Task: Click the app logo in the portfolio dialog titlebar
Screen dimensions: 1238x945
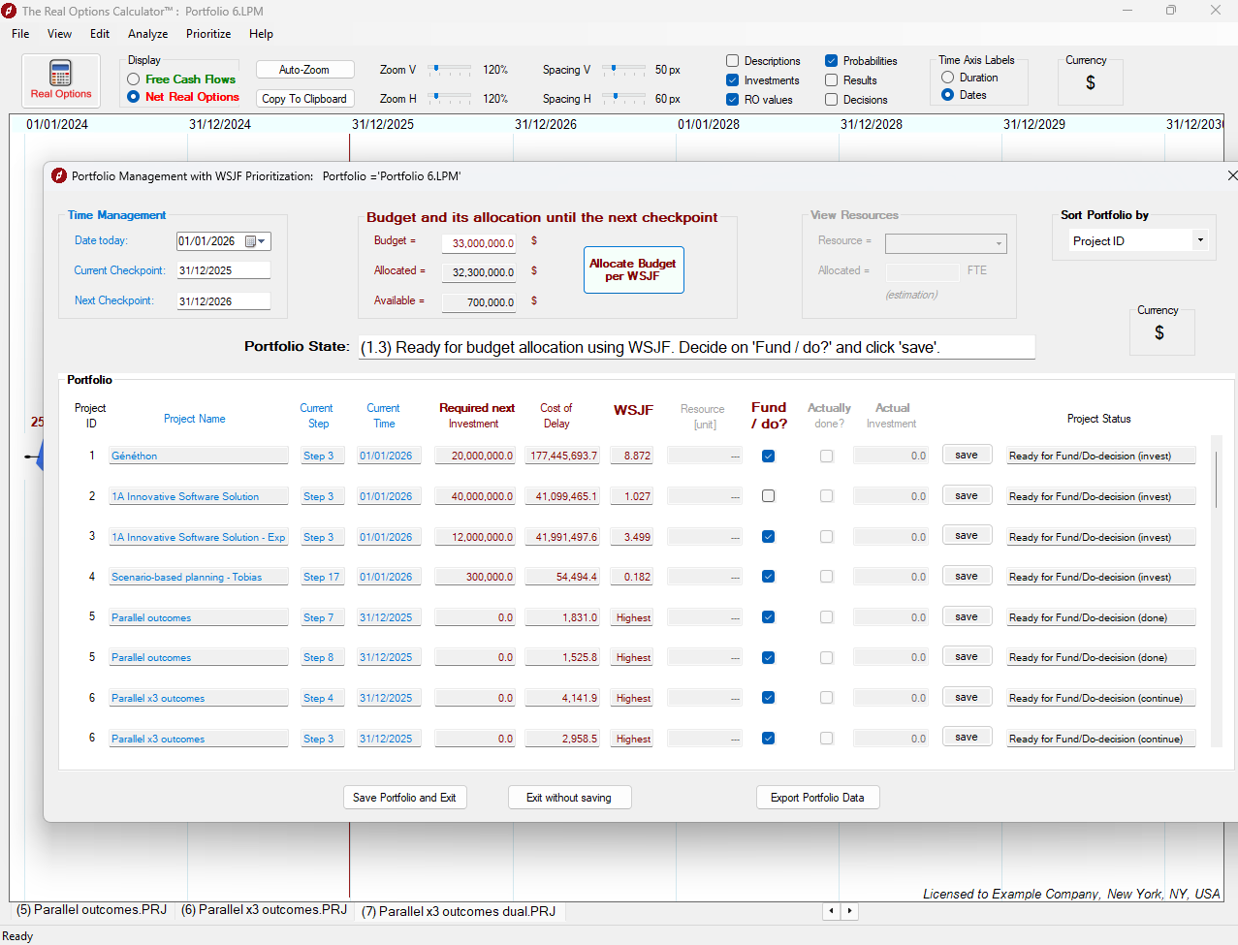Action: [58, 176]
